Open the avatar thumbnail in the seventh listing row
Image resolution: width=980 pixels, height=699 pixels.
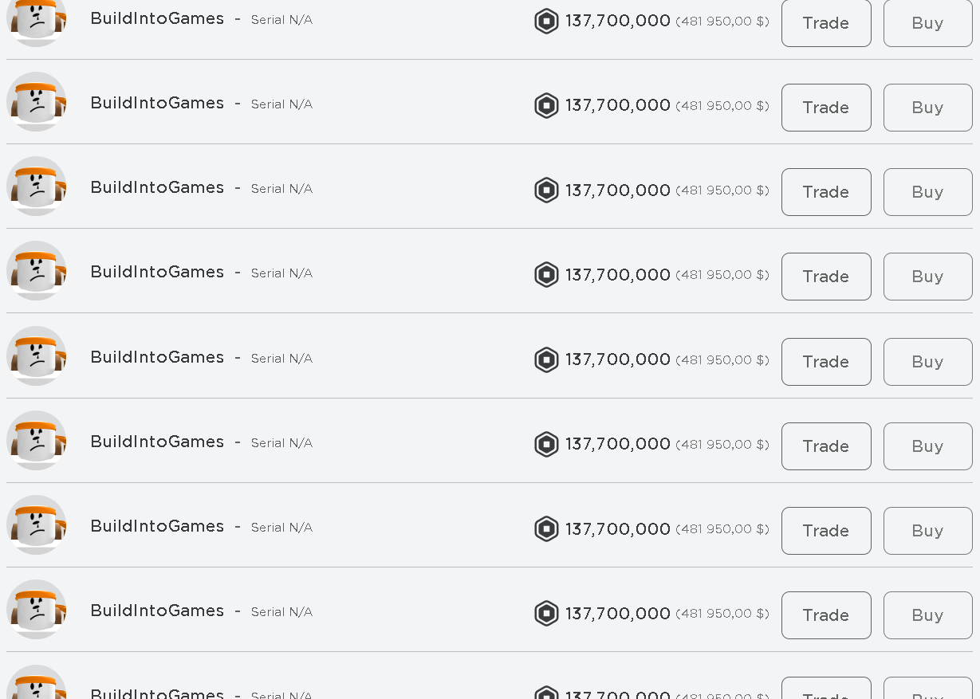point(36,525)
